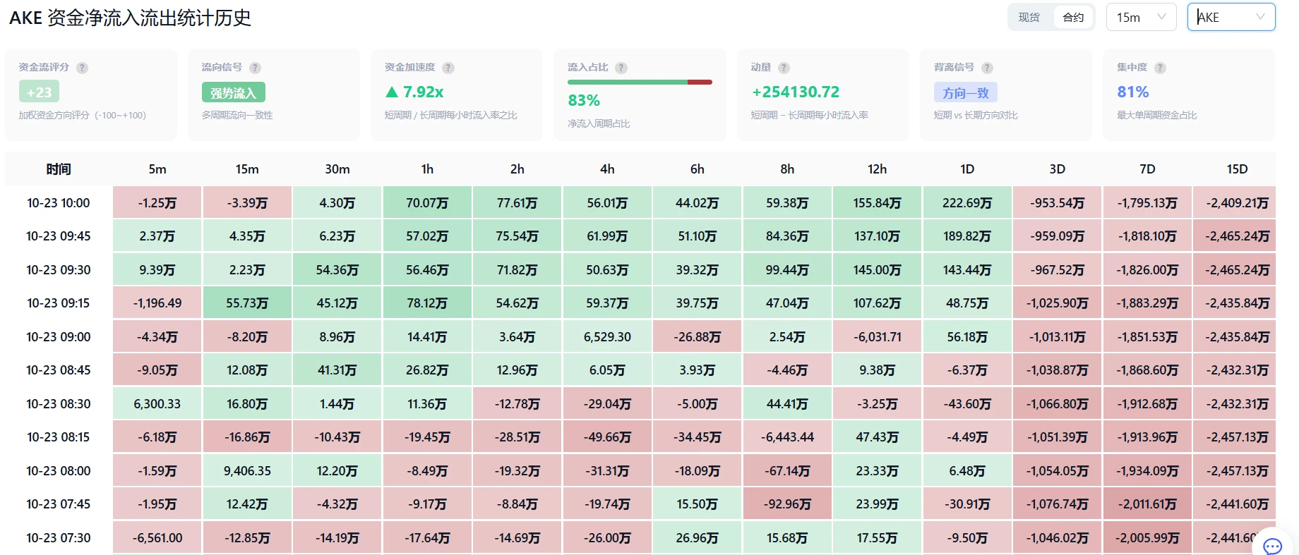This screenshot has width=1299, height=555.
Task: Click the 6,529.30 cell
Action: click(607, 337)
